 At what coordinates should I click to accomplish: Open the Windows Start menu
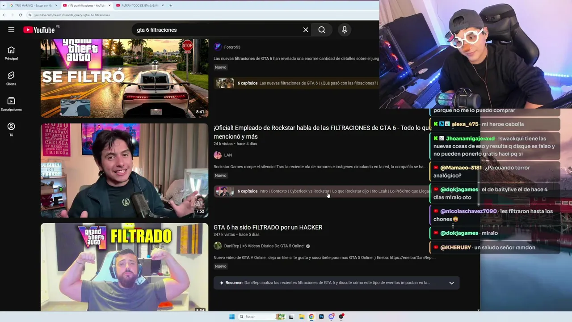[231, 317]
